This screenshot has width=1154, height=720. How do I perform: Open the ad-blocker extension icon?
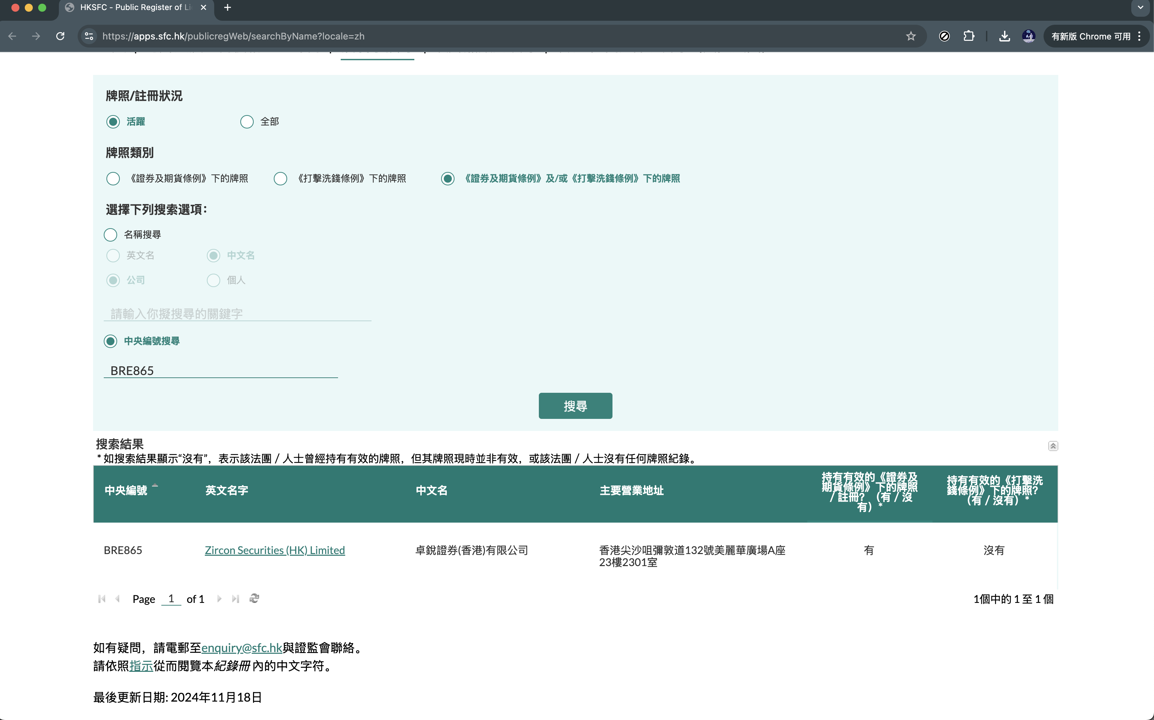pos(944,36)
